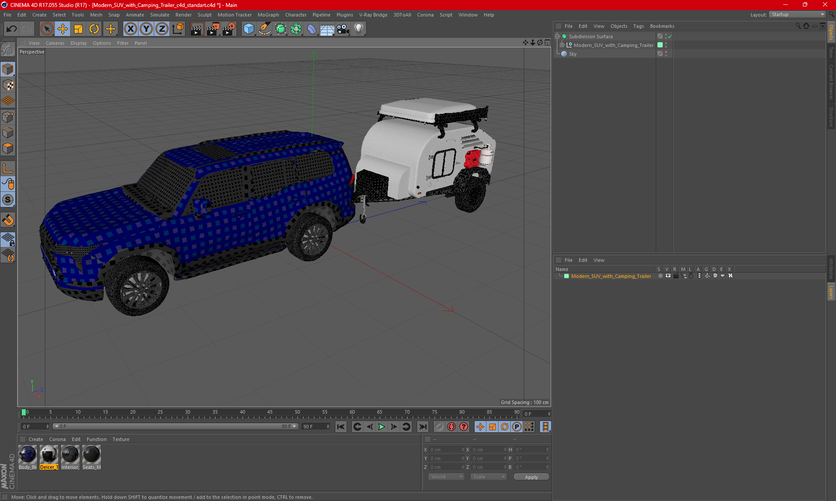Click Object Manager search icon
The width and height of the screenshot is (836, 501).
coord(798,26)
